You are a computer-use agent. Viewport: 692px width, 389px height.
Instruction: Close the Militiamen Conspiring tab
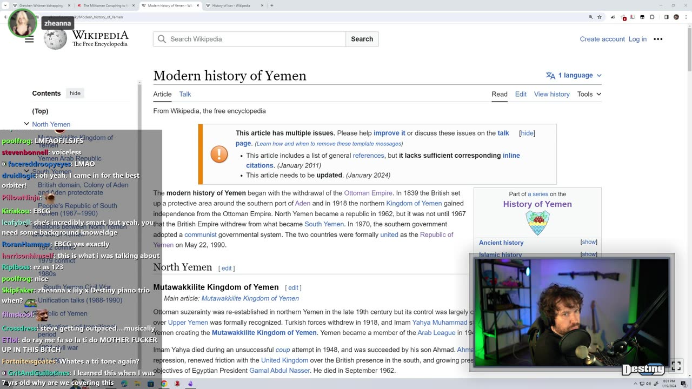[134, 5]
